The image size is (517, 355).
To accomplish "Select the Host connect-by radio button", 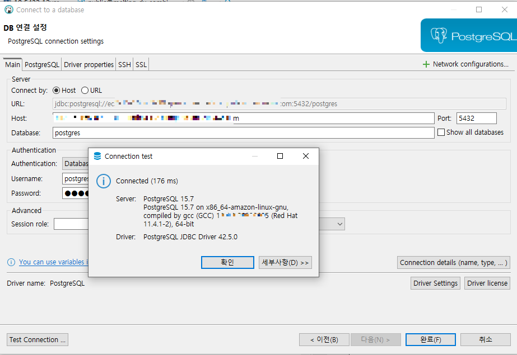I will (x=57, y=91).
